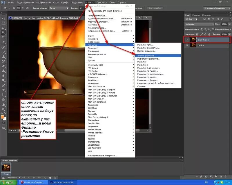Create new group folder in Layers panel
This screenshot has width=232, height=185.
[x=216, y=176]
